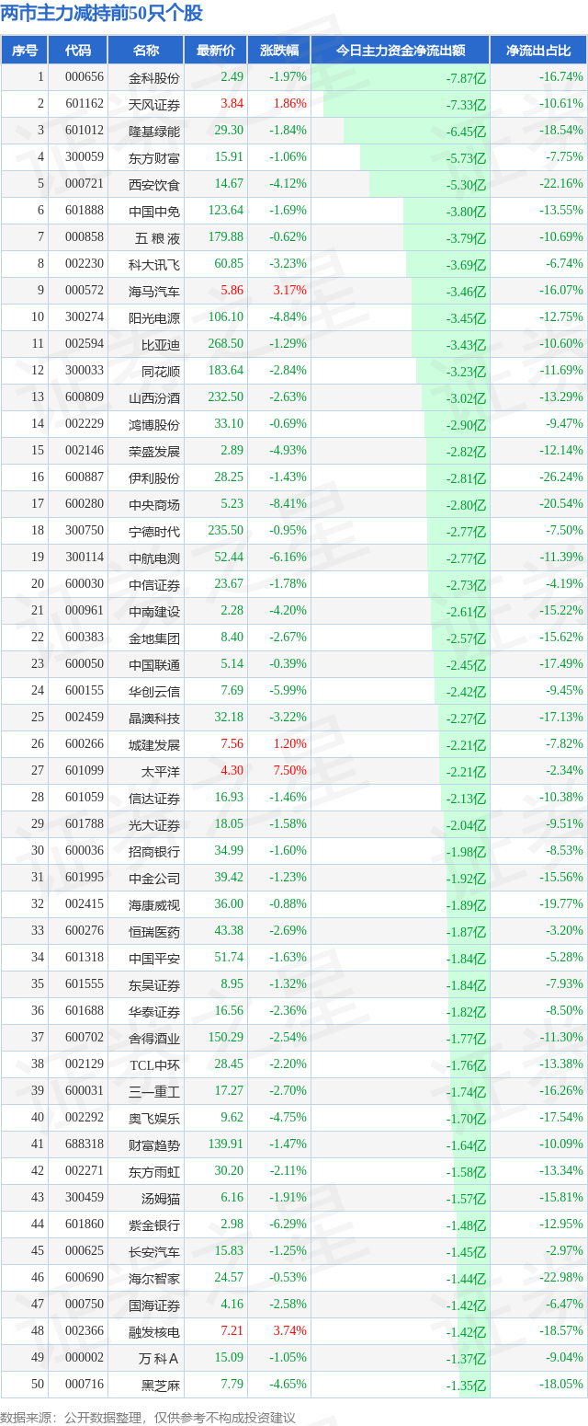This screenshot has width=588, height=1426.
Task: Click the price 14.67 for 西安饮食
Action: pos(229,184)
